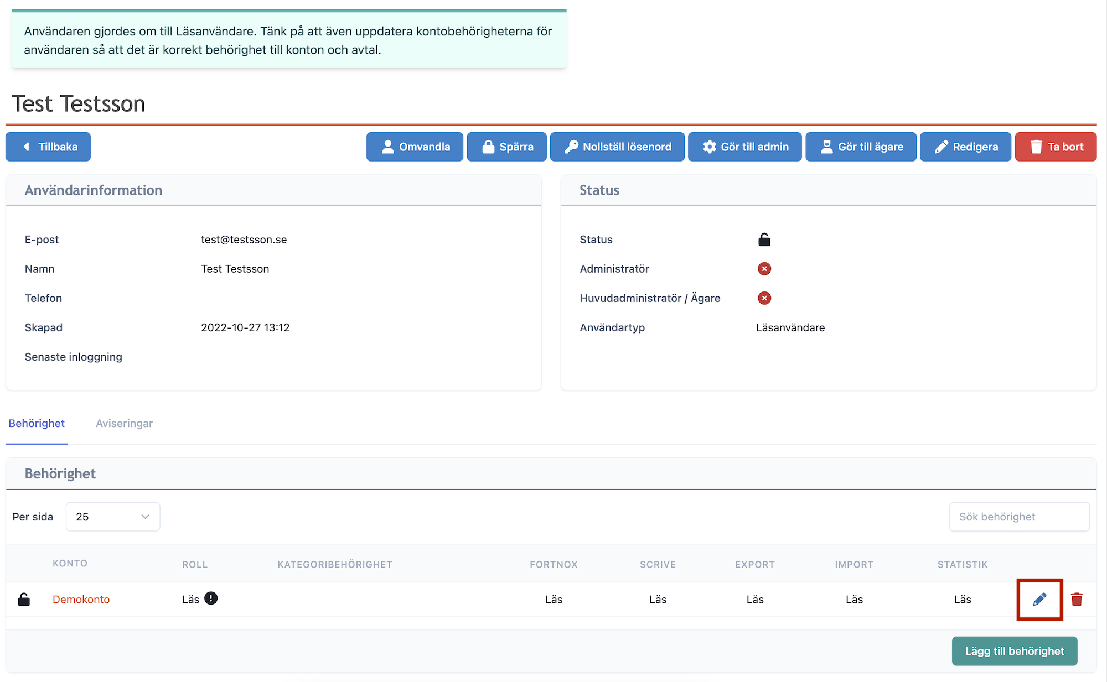
Task: Click the red X icon next to Huvudadministratör / Ägare
Action: click(x=764, y=298)
